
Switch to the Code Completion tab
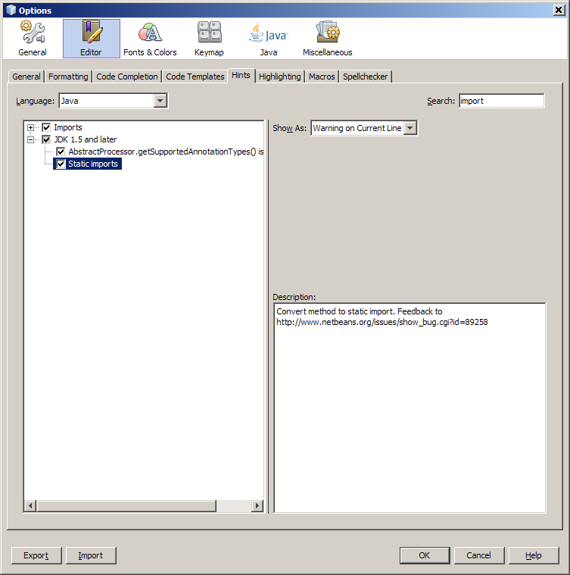(x=126, y=77)
